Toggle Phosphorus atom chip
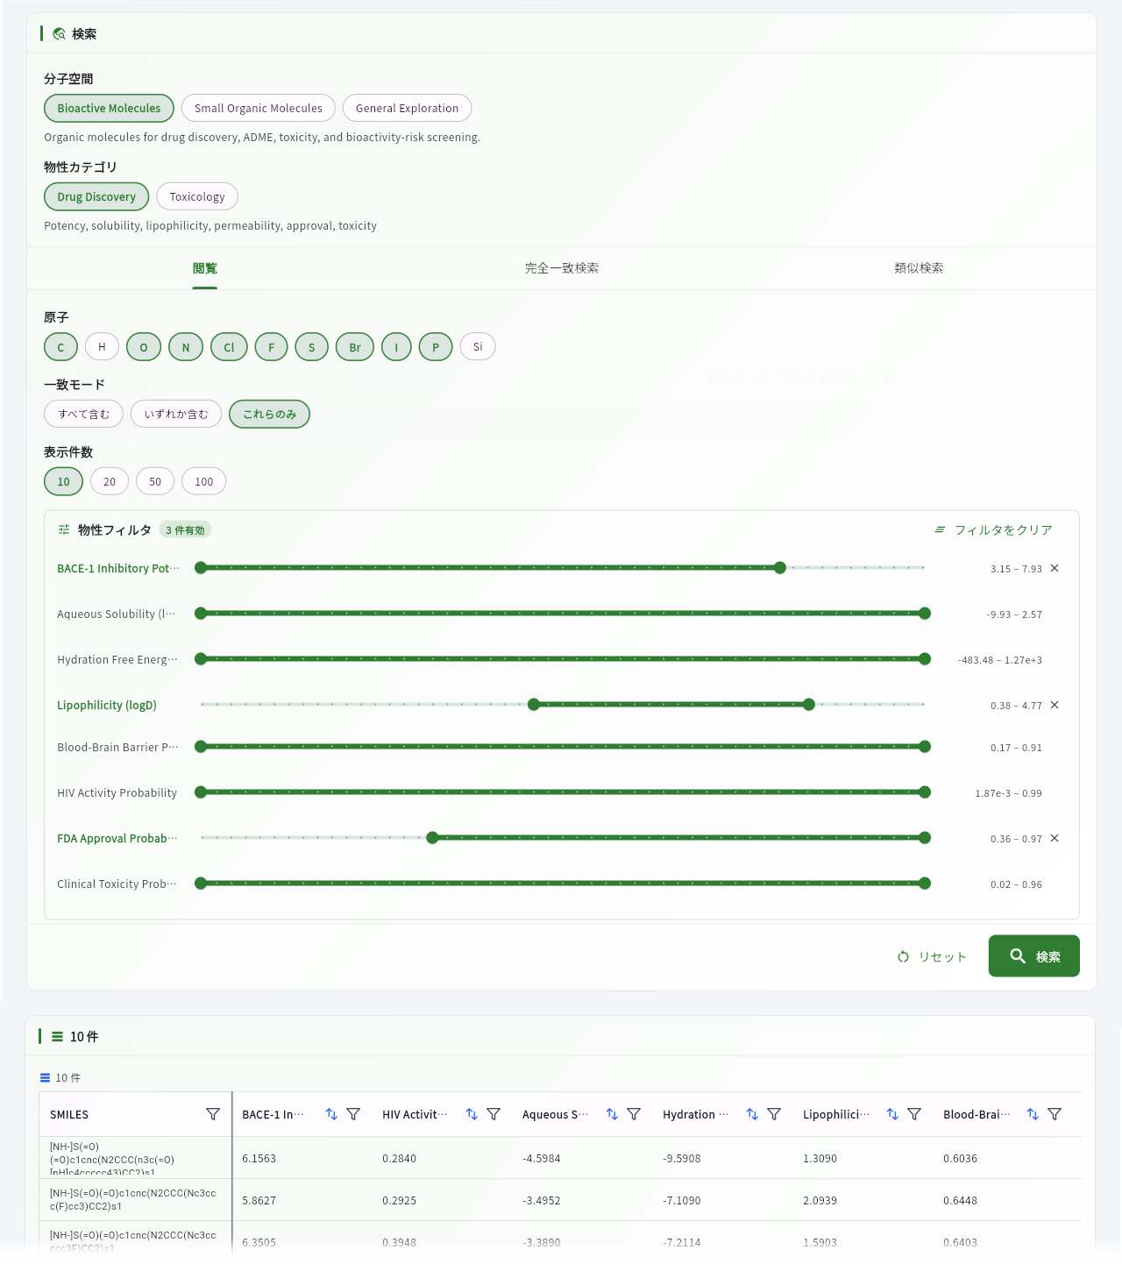This screenshot has height=1264, width=1122. click(436, 347)
